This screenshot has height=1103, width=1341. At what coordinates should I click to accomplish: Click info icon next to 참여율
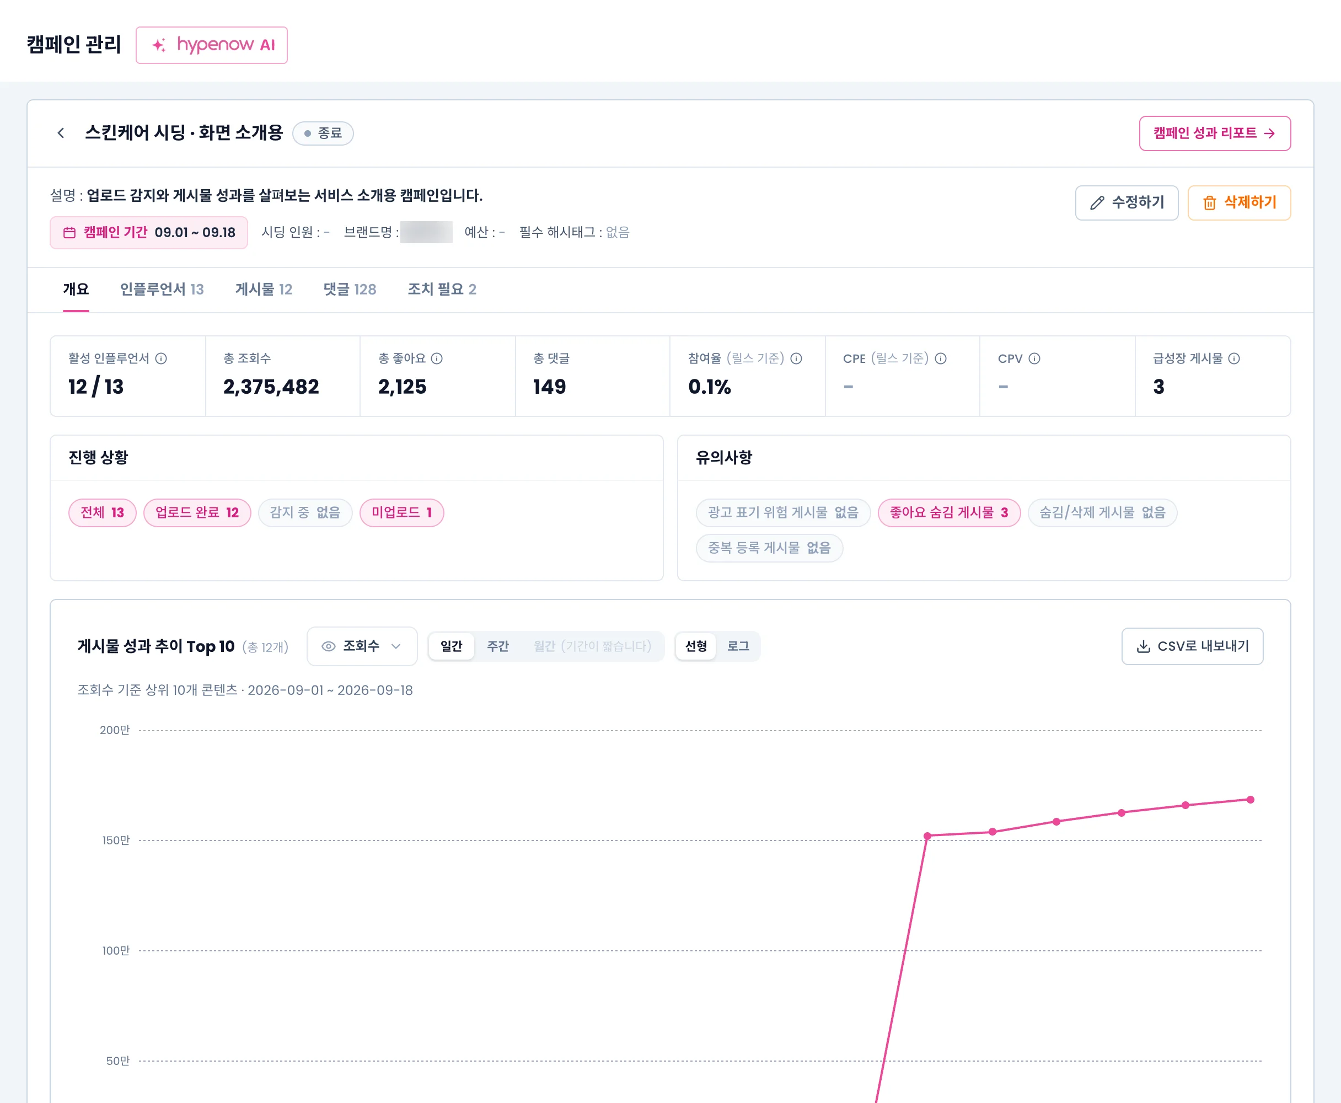coord(796,358)
